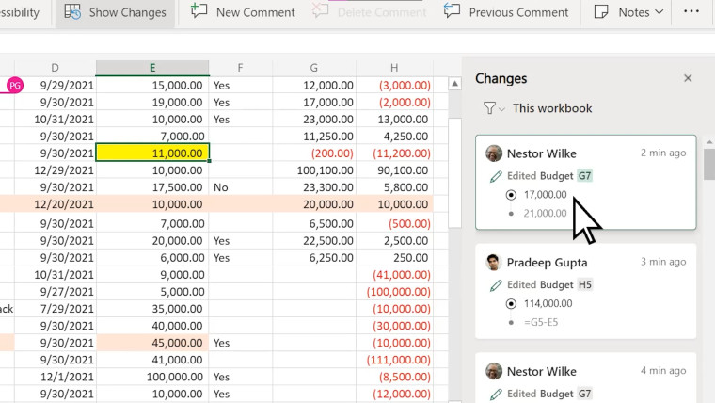Select the 17,500.00 cell
The image size is (715, 403).
[x=152, y=187]
